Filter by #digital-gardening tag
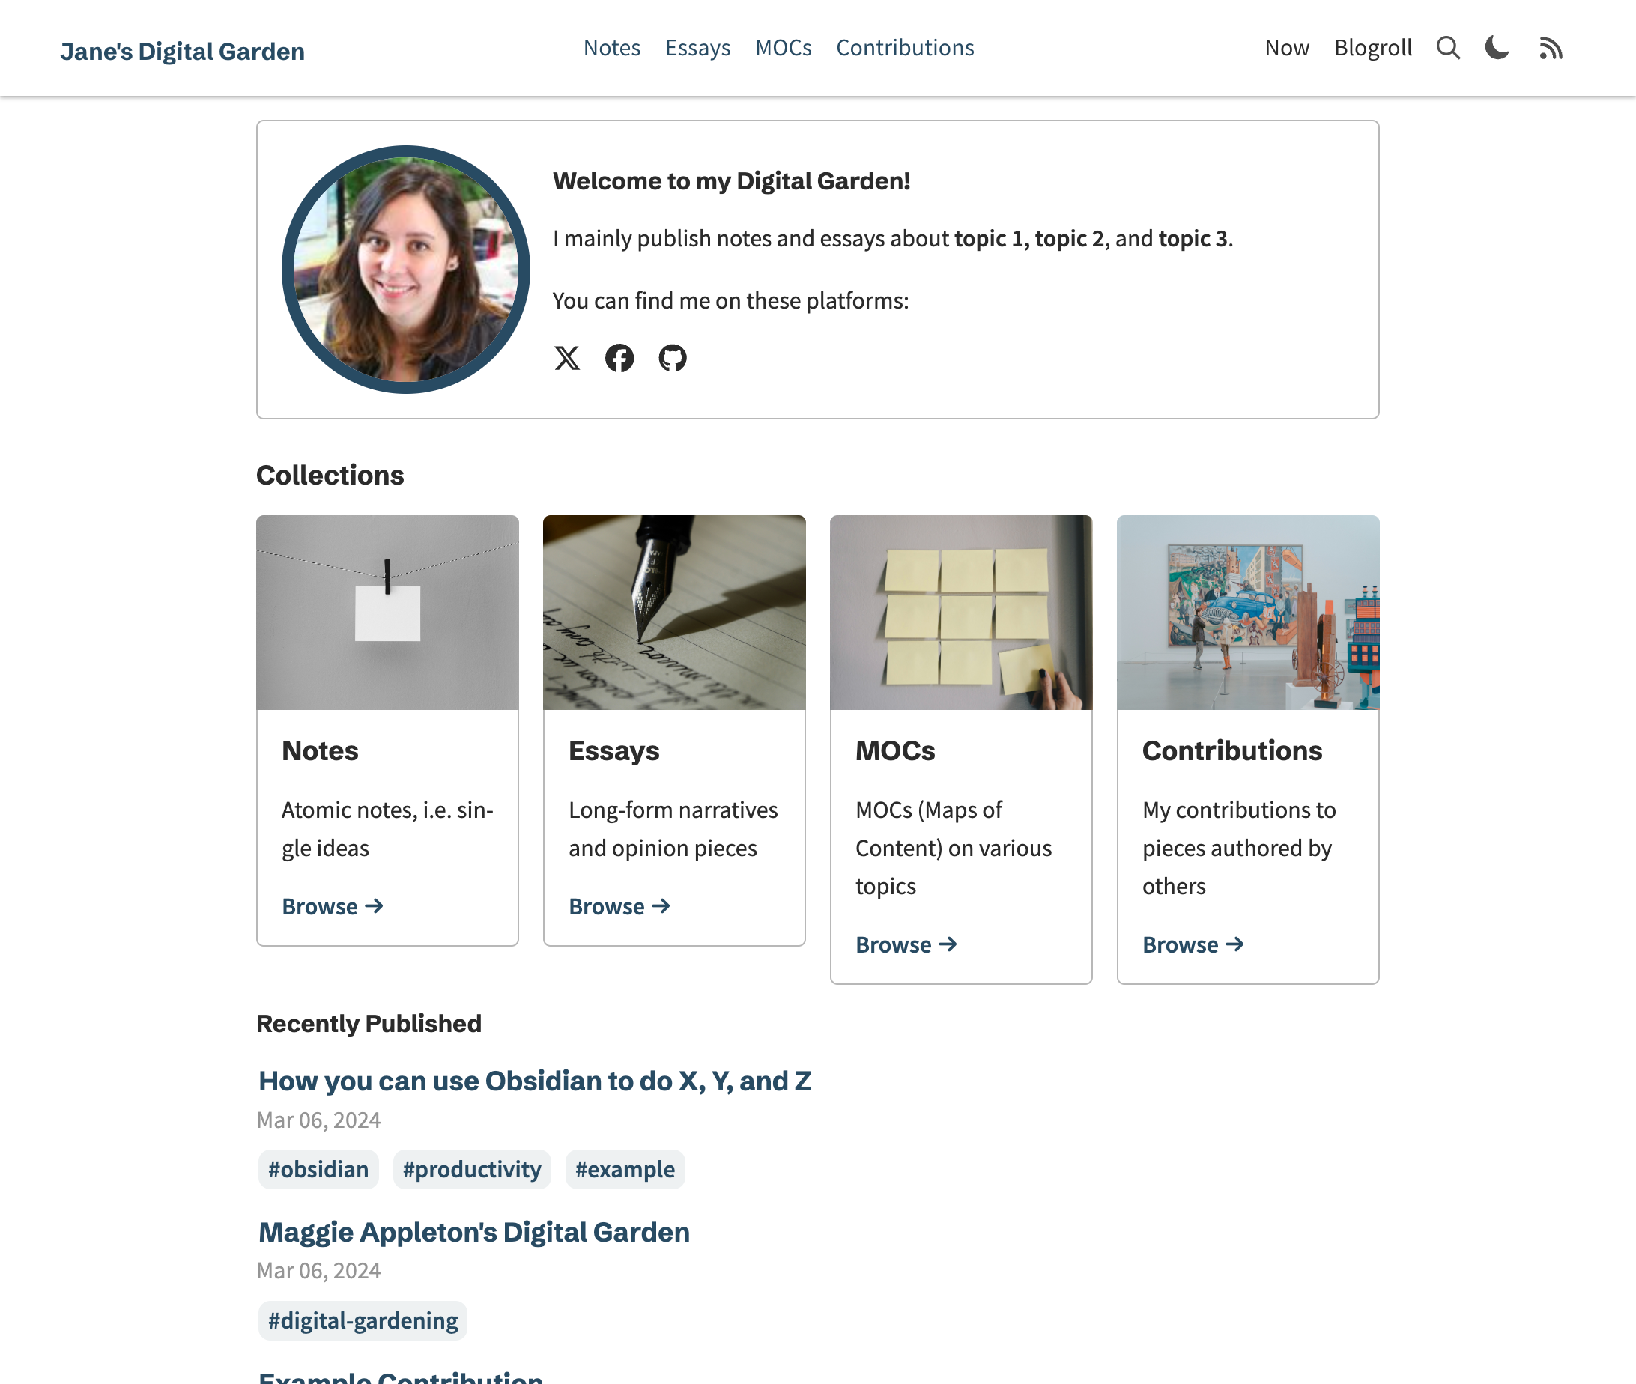This screenshot has height=1384, width=1636. click(363, 1320)
